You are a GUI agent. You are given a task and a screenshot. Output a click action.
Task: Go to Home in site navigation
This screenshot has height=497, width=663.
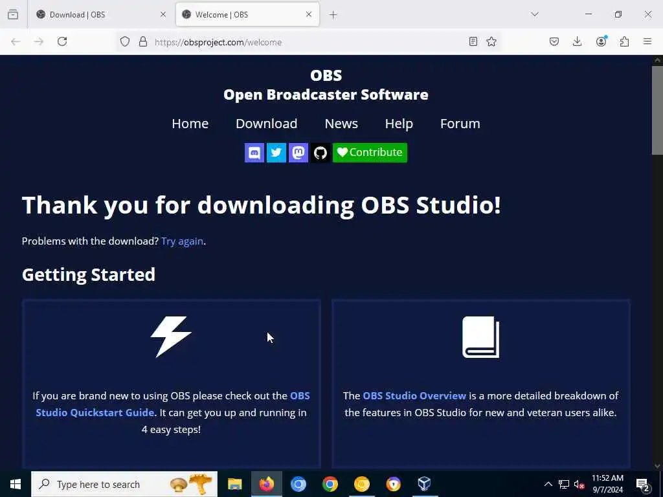[x=190, y=124]
